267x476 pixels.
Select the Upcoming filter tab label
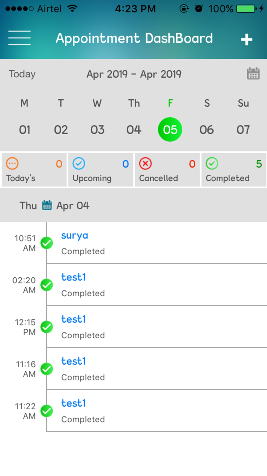coord(92,178)
